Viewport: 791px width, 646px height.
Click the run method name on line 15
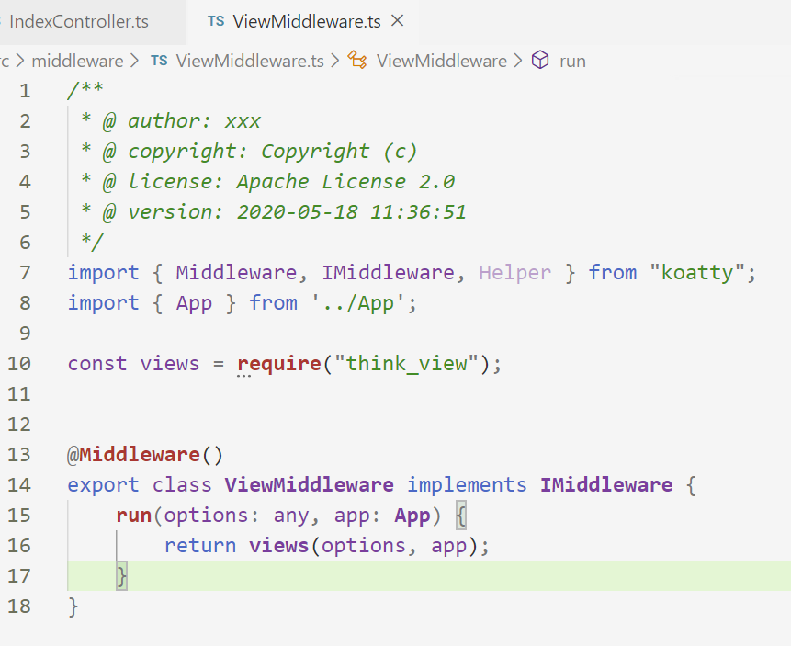pyautogui.click(x=134, y=516)
